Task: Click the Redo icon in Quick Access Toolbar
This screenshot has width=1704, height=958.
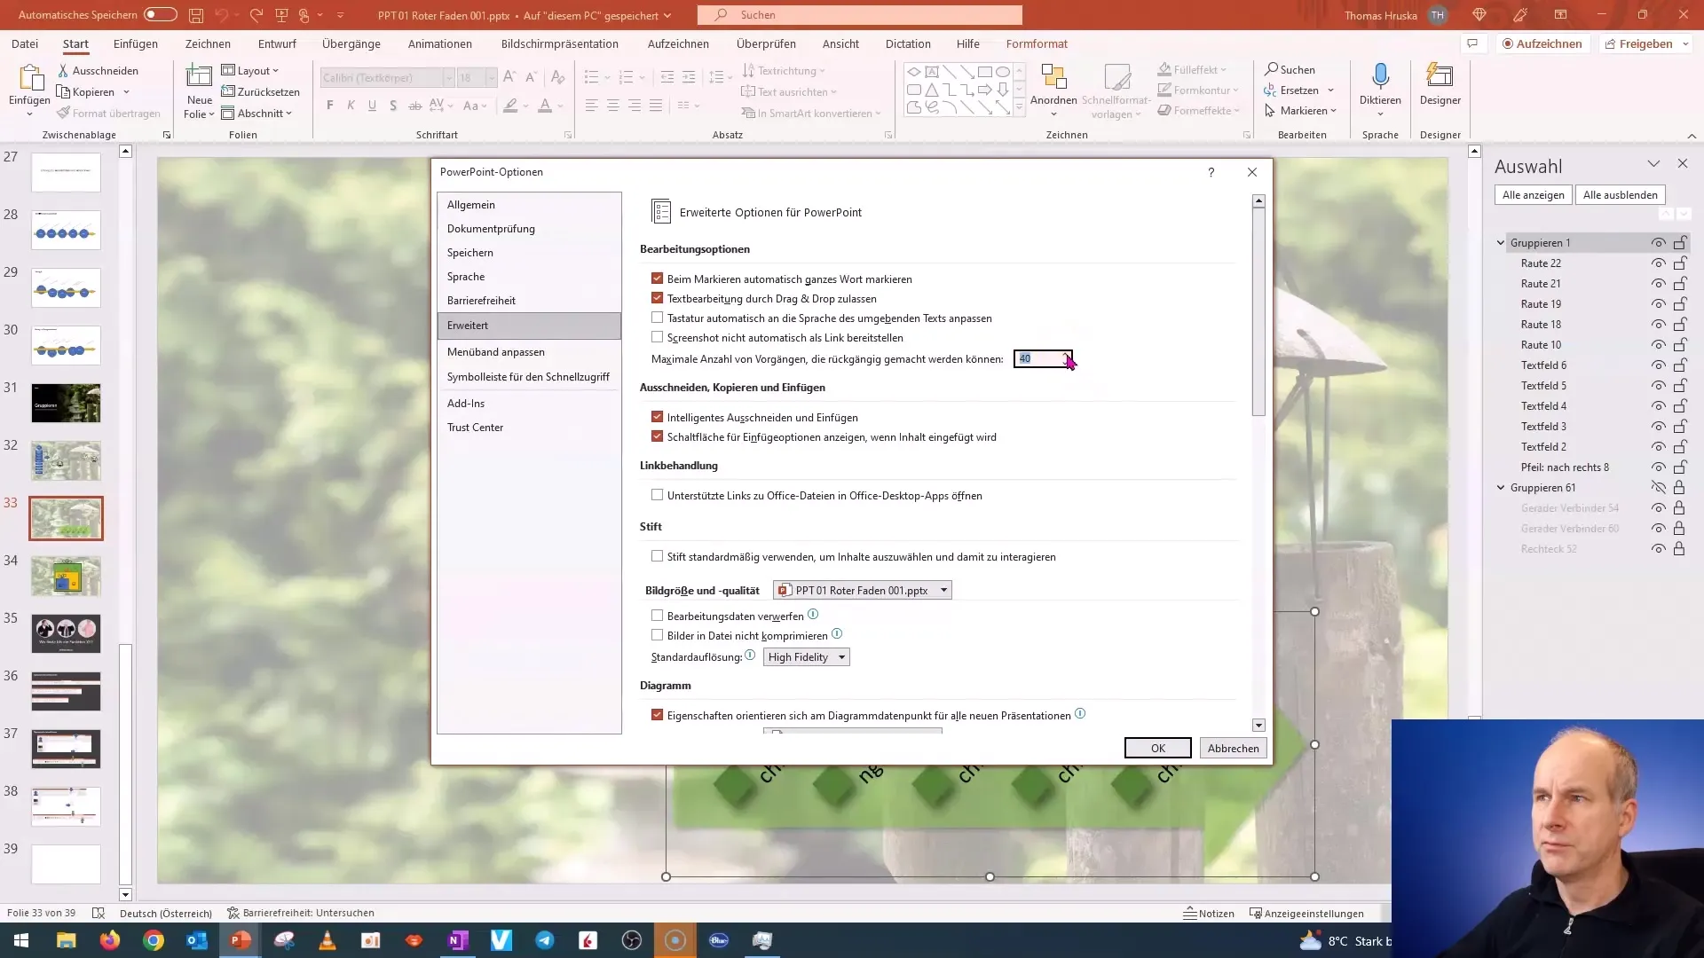Action: [256, 14]
